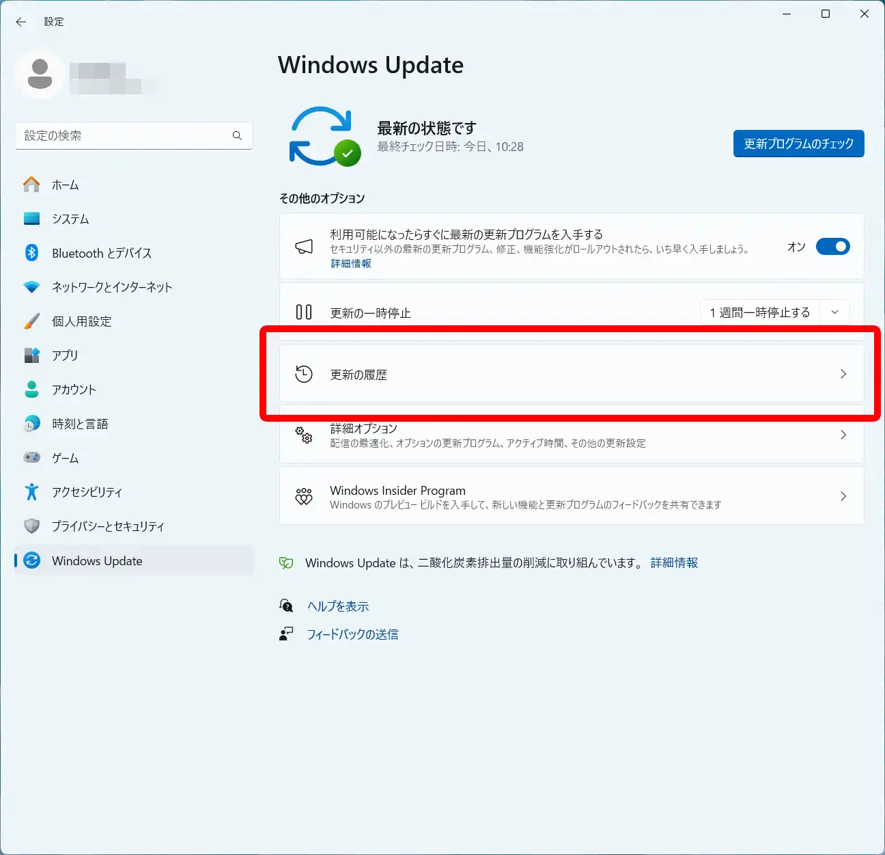Click 更新プログラムのチェック button
885x855 pixels.
798,144
